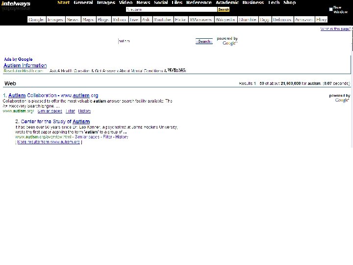
Task: Open Center for the Study of Autism result
Action: point(55,122)
